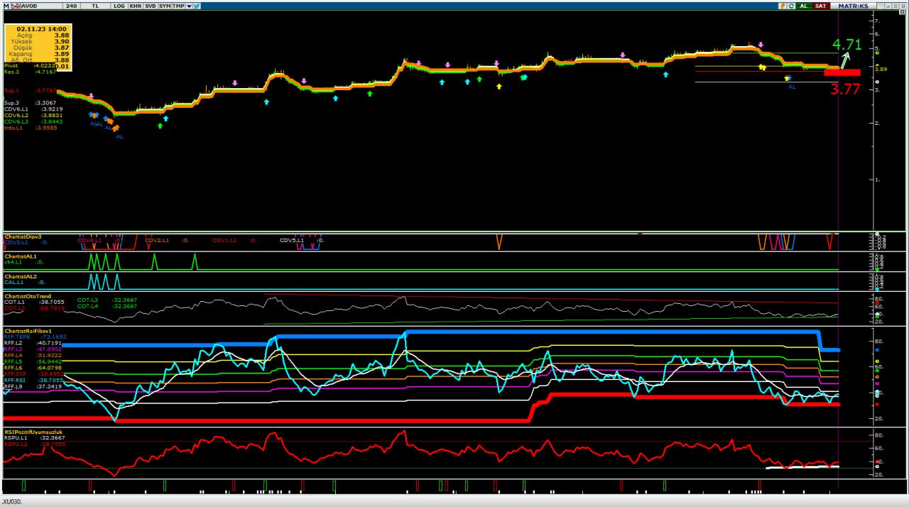Click the Matriks M logo icon
The width and height of the screenshot is (909, 507).
[x=6, y=6]
